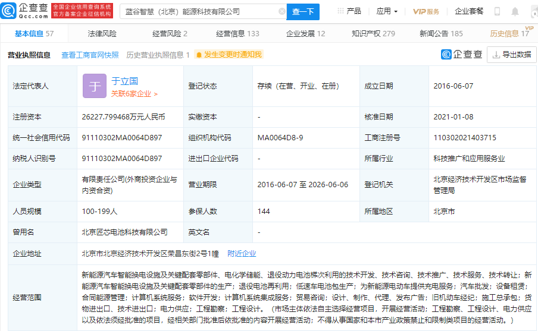
Task: Click the 导出数据 export button
Action: 511,55
